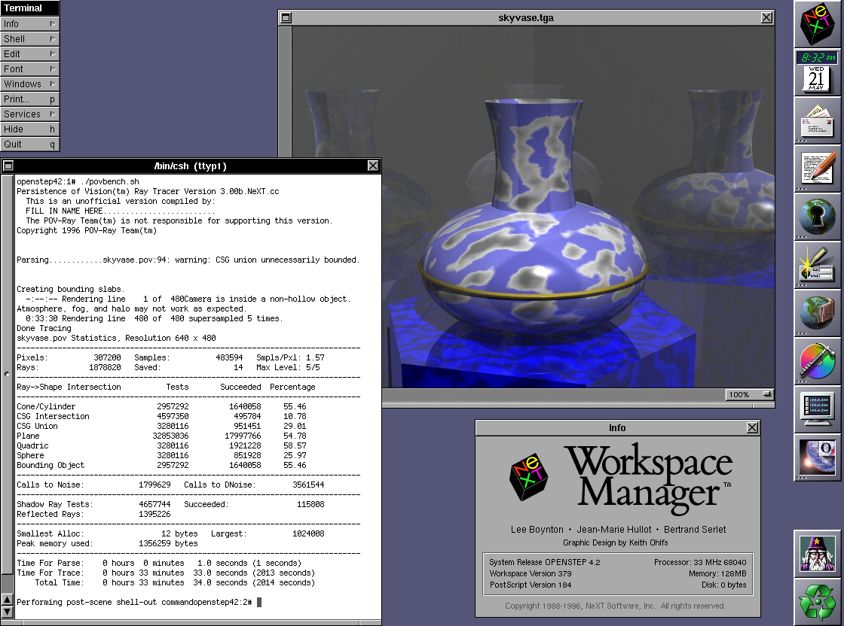Open the Terminal monitor icon in dock

[818, 409]
